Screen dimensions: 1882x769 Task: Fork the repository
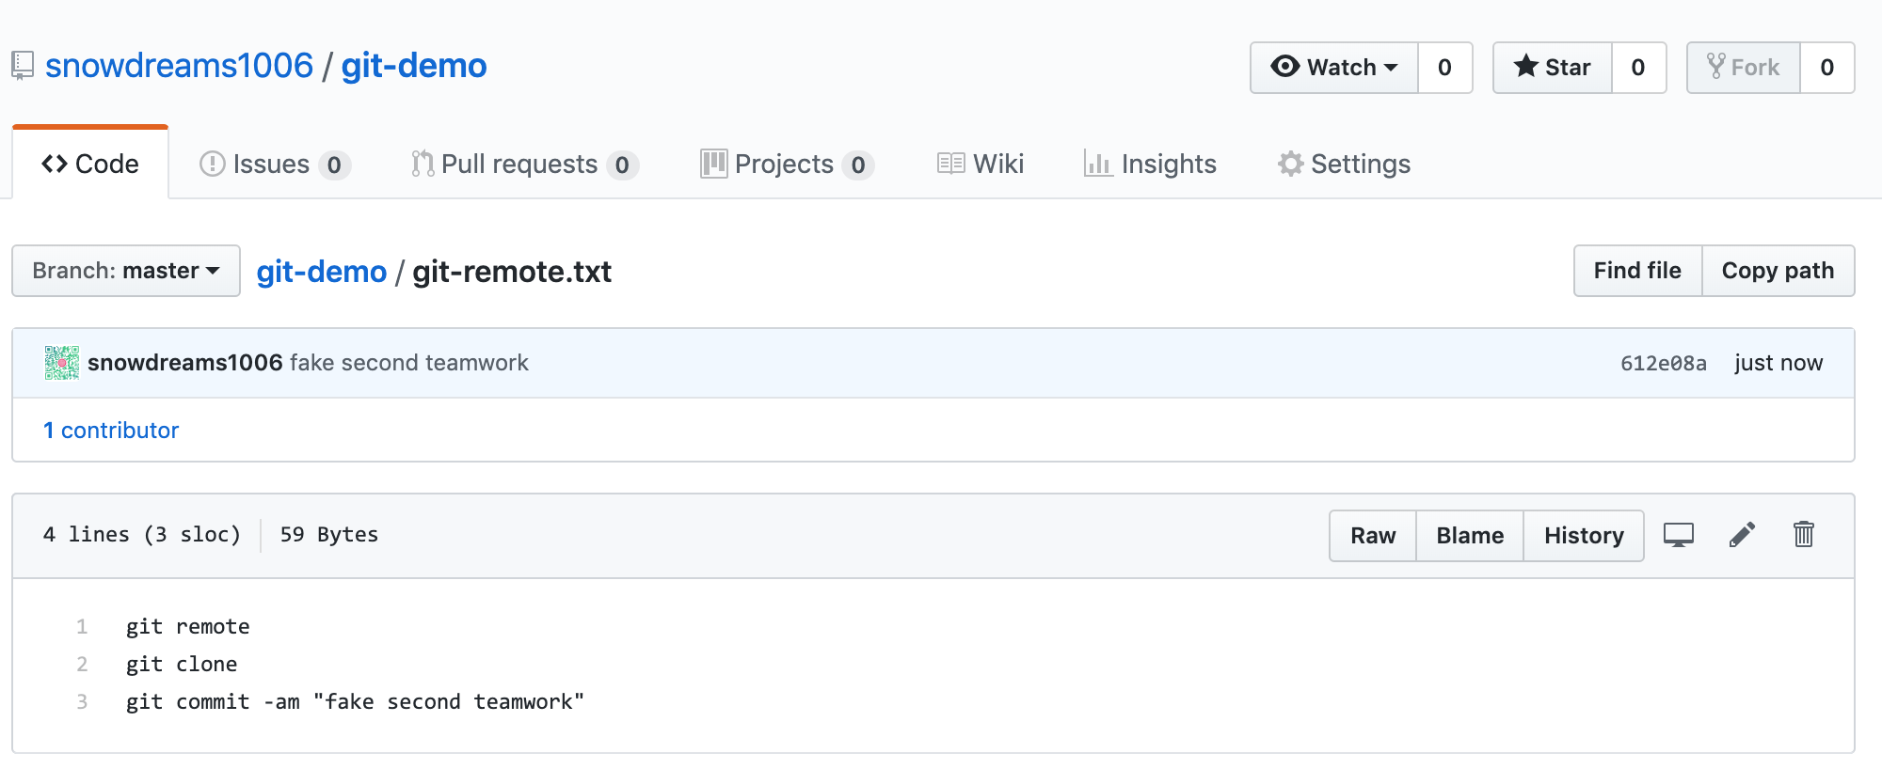pos(1744,68)
